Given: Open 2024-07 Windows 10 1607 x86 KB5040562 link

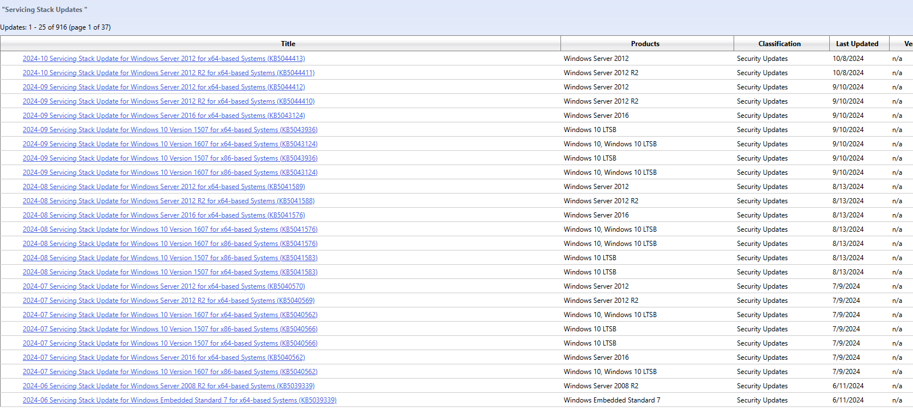Looking at the screenshot, I should (170, 372).
